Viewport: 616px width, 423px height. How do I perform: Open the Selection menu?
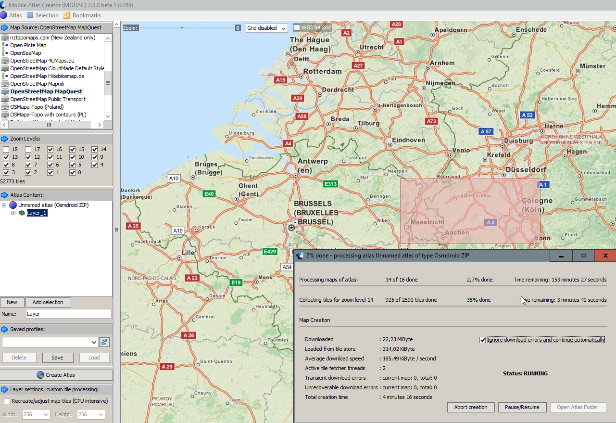pyautogui.click(x=47, y=15)
